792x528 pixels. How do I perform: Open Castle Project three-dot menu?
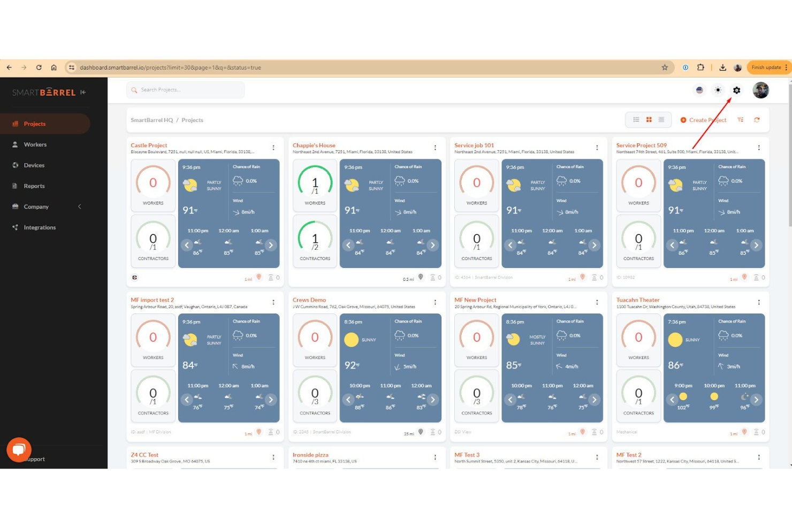click(273, 148)
